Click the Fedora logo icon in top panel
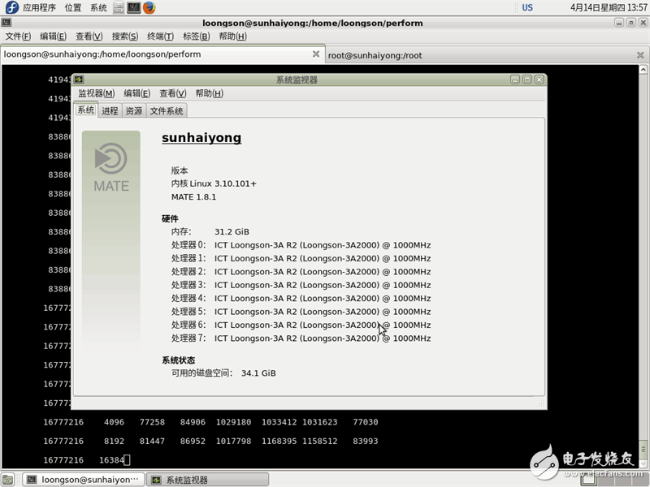The image size is (650, 487). [x=11, y=7]
